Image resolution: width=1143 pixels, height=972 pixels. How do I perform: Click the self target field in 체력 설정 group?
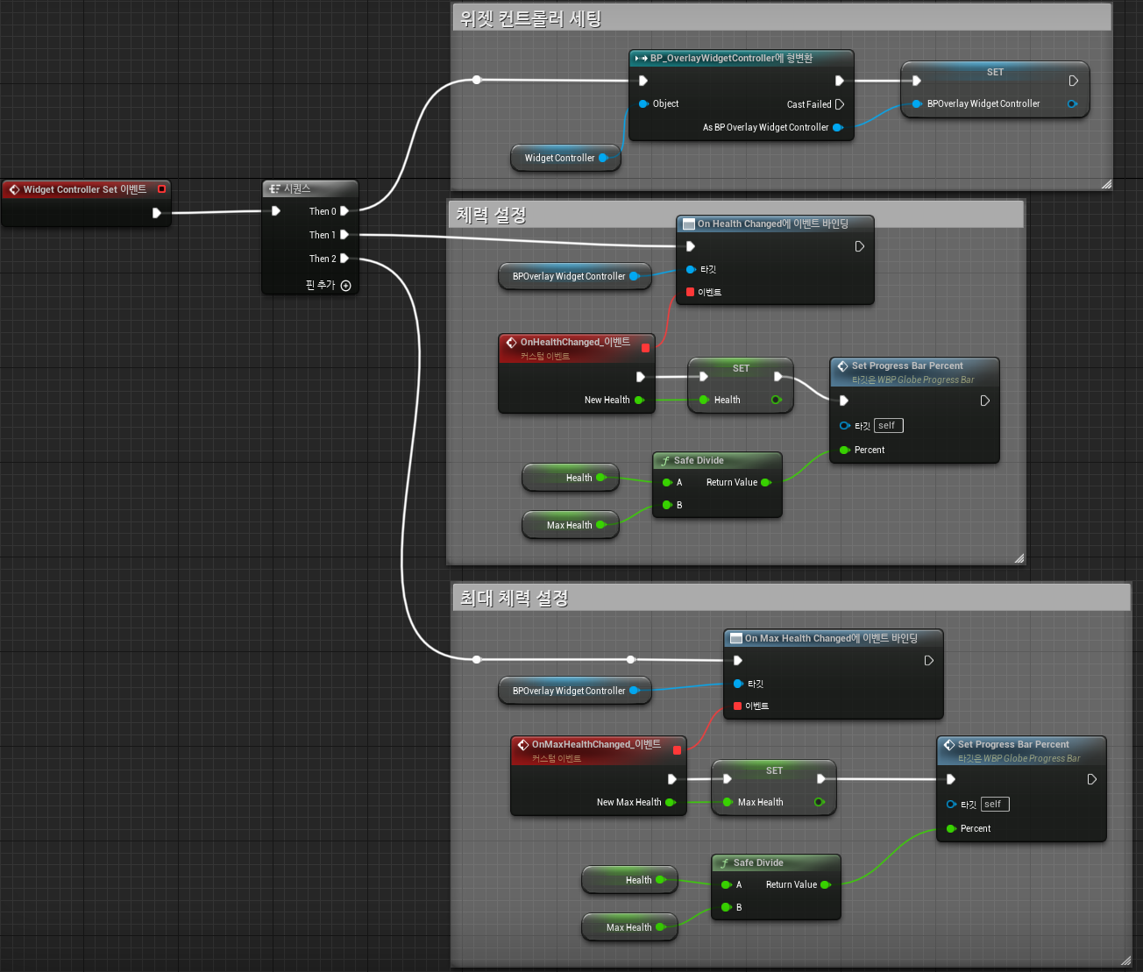(x=888, y=426)
